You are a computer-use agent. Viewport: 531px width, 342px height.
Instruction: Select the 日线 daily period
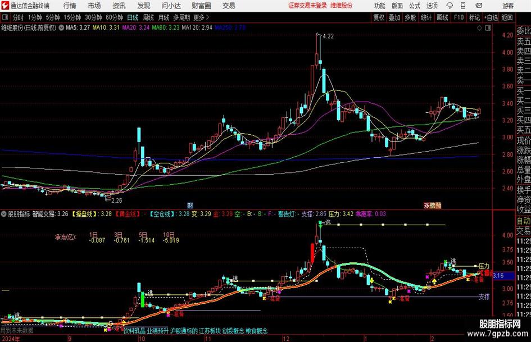click(133, 17)
